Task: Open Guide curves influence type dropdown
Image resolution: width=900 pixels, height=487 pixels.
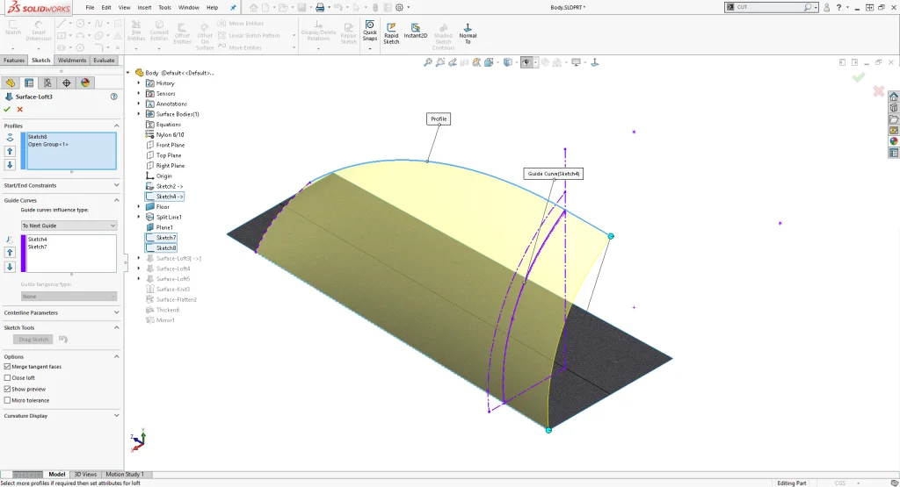Action: tap(69, 226)
